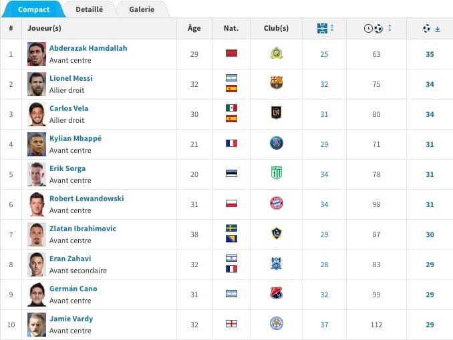The height and width of the screenshot is (340, 453).
Task: Click the FC Barcelona club crest
Action: (x=276, y=83)
